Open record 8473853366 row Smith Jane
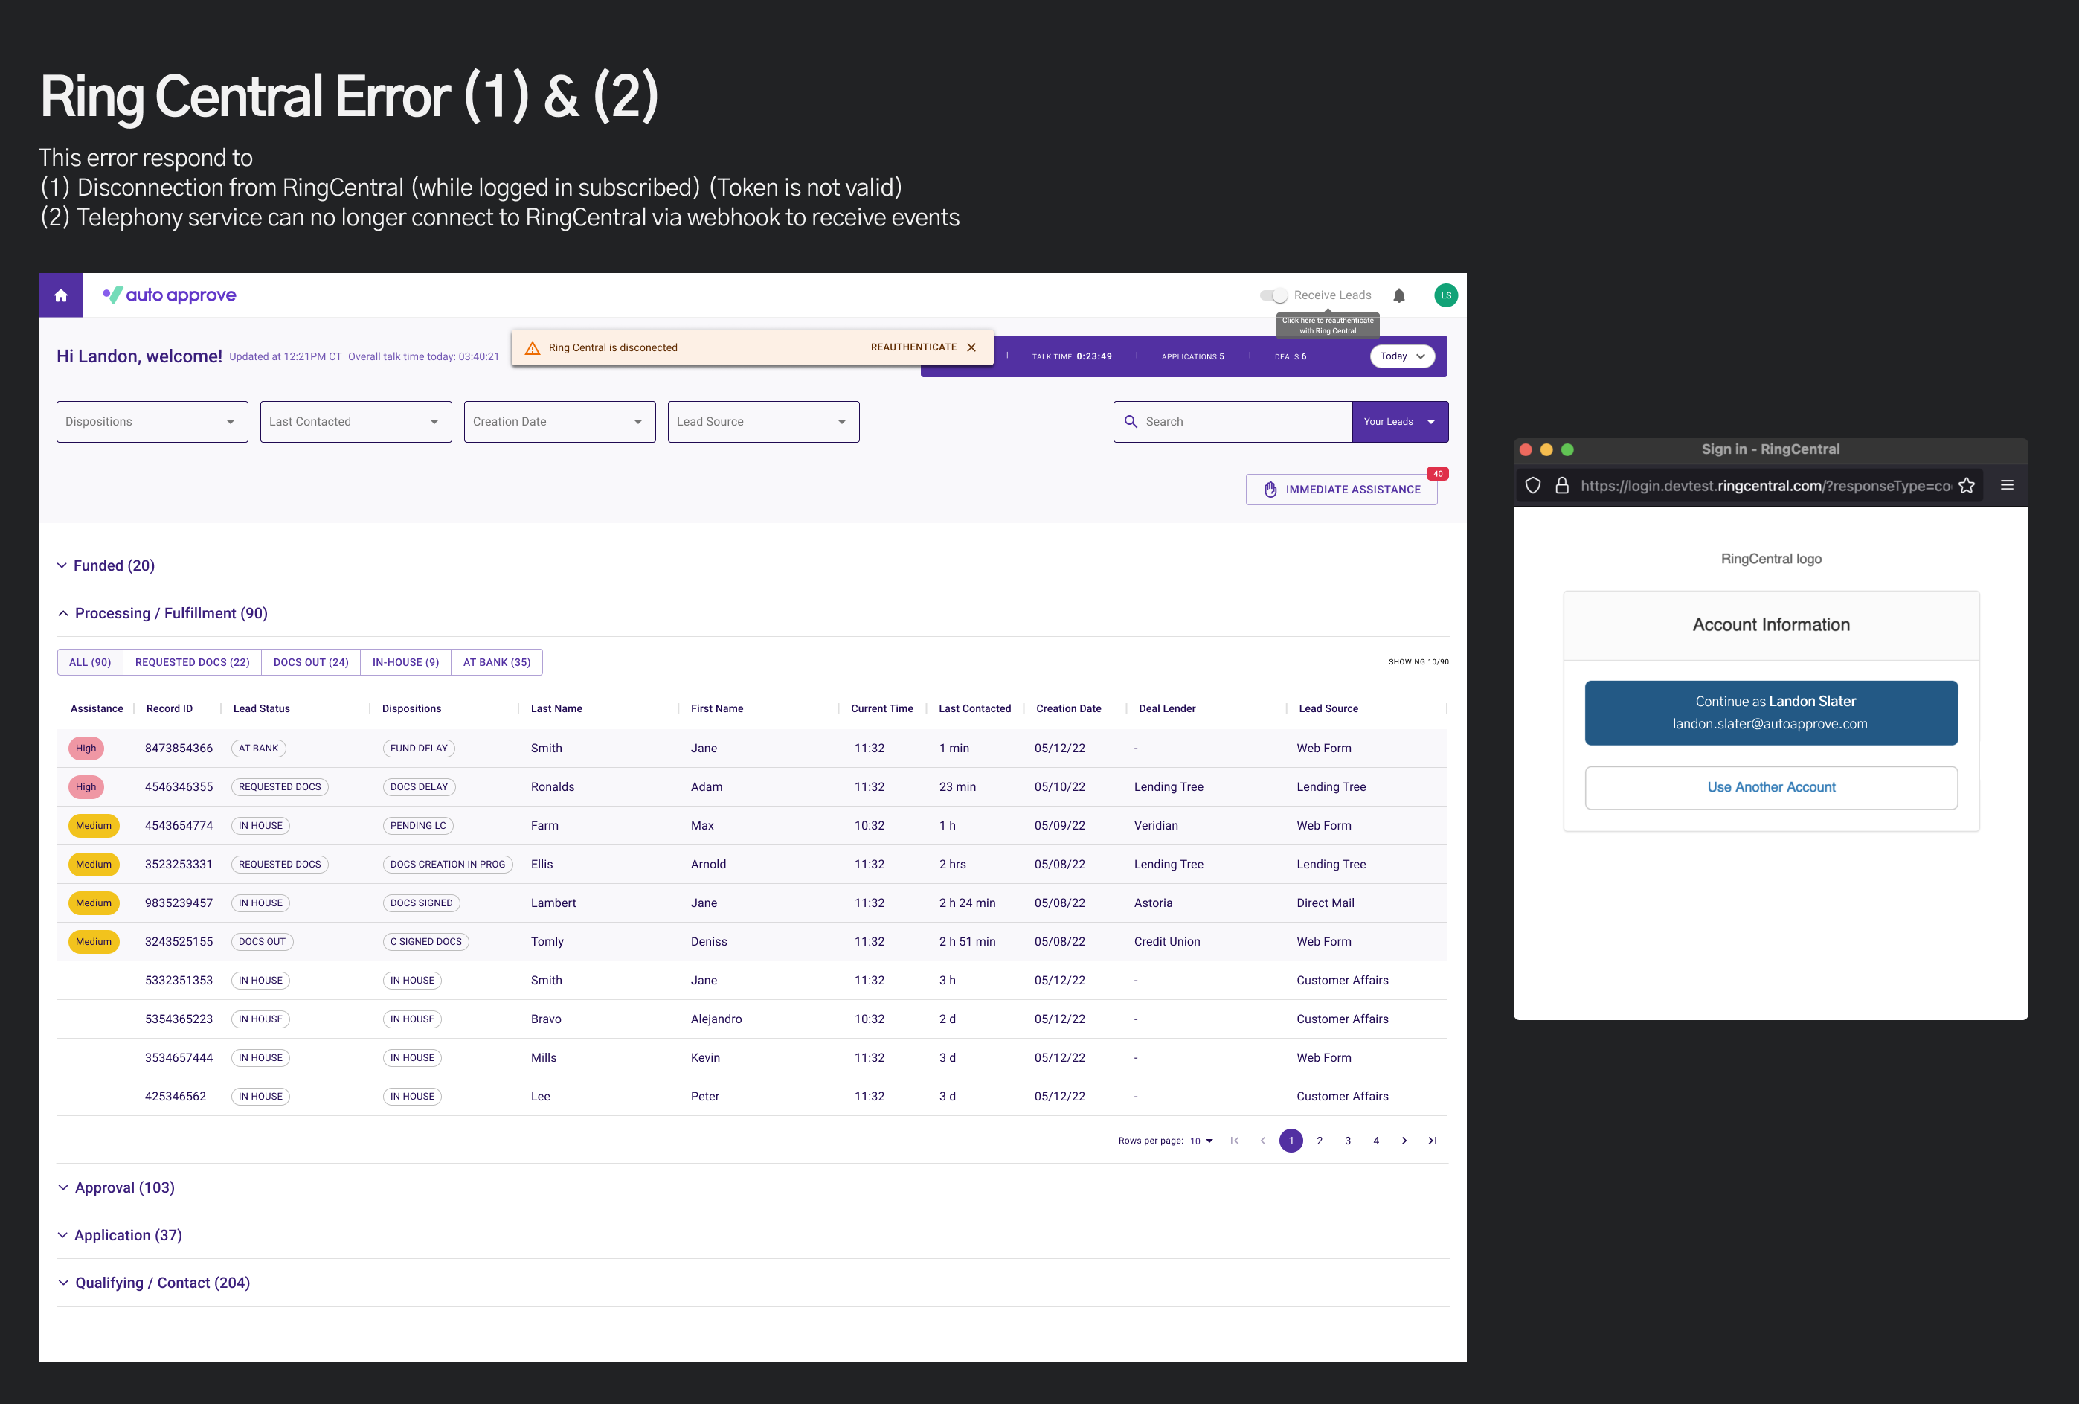This screenshot has height=1404, width=2079. click(x=752, y=748)
